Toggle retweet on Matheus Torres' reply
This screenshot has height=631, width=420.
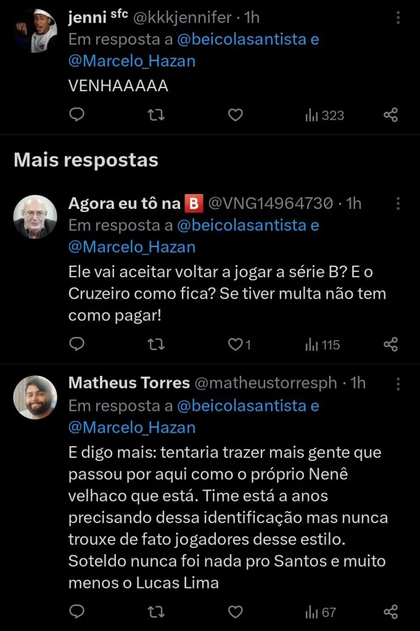tap(155, 613)
